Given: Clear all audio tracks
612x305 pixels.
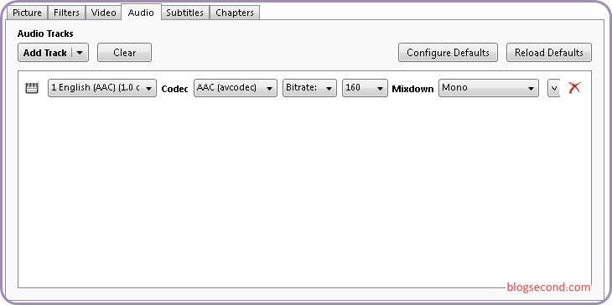Looking at the screenshot, I should coord(125,53).
